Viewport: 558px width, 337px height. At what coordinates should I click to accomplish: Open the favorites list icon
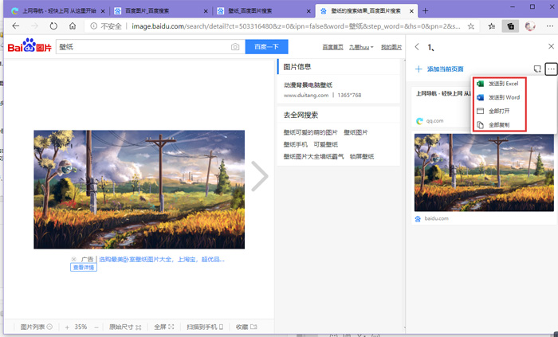tap(492, 26)
